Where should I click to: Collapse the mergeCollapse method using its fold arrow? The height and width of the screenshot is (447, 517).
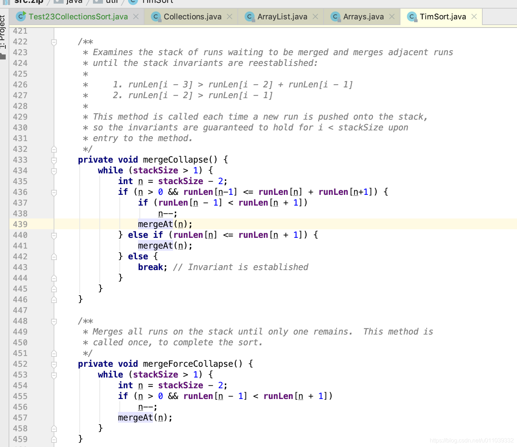click(54, 160)
